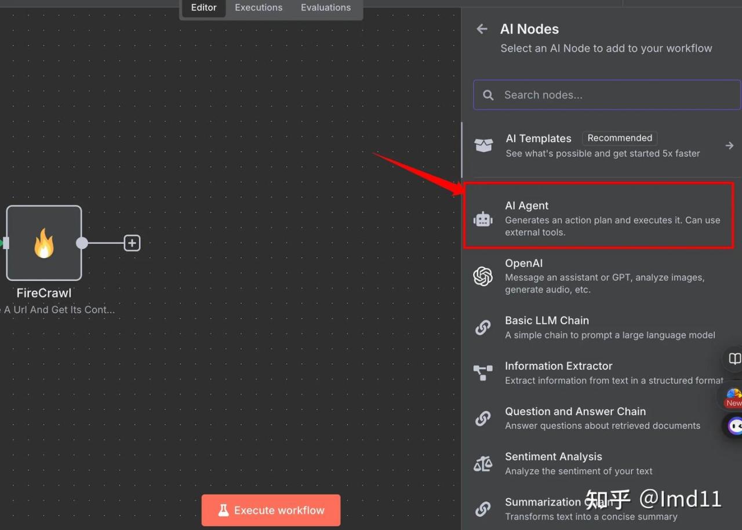Switch to the Executions tab
The height and width of the screenshot is (530, 742).
259,8
